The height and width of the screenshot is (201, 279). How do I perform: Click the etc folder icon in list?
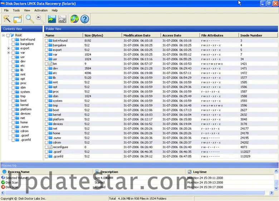tap(50, 73)
